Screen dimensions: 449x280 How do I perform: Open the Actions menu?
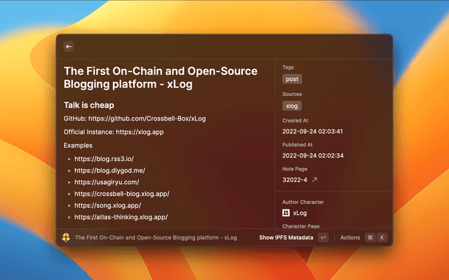coord(349,237)
